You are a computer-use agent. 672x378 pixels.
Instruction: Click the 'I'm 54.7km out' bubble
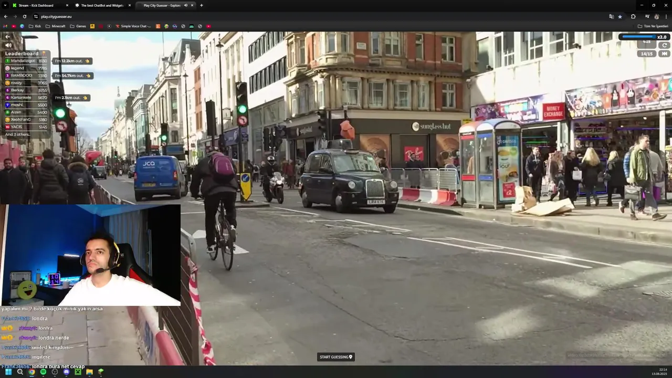click(72, 76)
